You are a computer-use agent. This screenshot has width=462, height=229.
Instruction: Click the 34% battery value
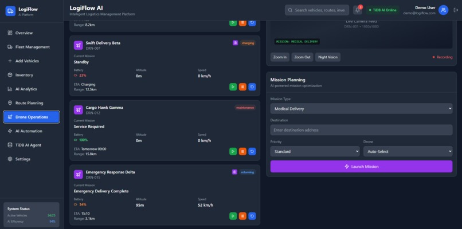[x=83, y=204]
